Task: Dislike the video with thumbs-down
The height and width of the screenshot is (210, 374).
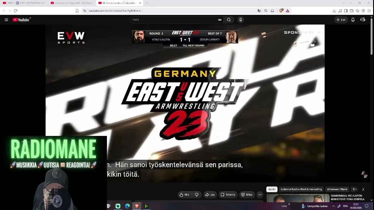Action: pos(197,195)
